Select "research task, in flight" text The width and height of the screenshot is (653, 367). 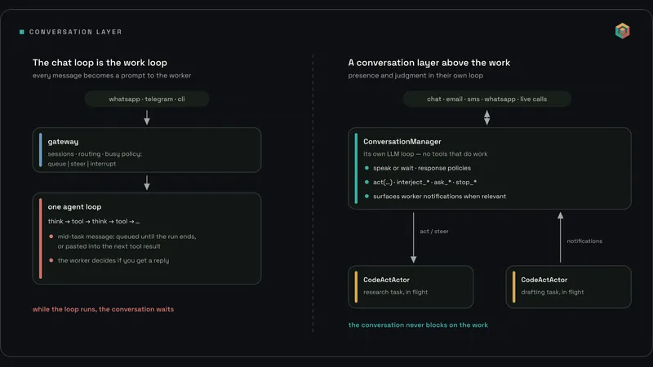pos(395,292)
